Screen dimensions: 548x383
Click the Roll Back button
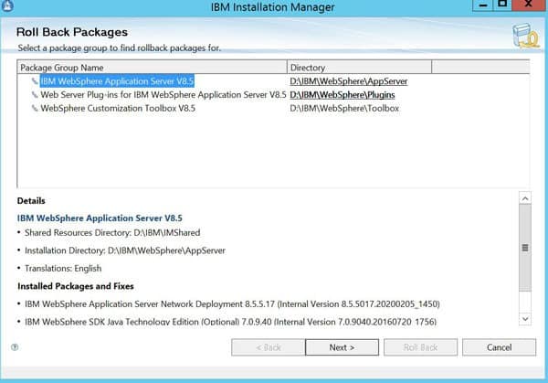[420, 347]
